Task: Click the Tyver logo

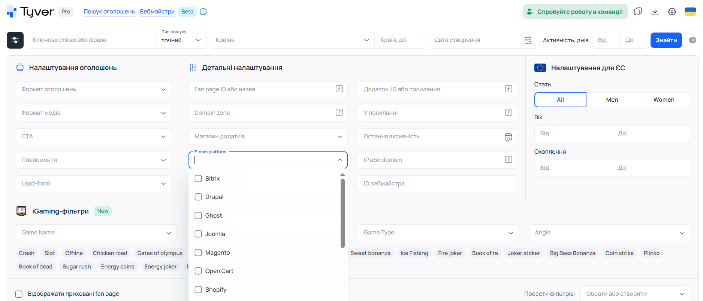Action: [x=30, y=12]
